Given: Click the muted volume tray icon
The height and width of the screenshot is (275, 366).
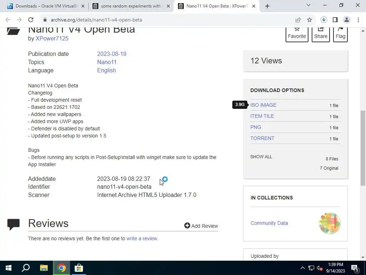Looking at the screenshot, I should (x=320, y=268).
